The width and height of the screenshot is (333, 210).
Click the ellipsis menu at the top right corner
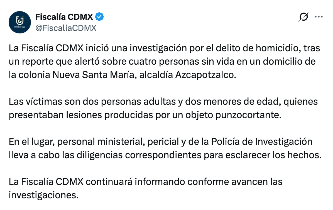pyautogui.click(x=318, y=17)
